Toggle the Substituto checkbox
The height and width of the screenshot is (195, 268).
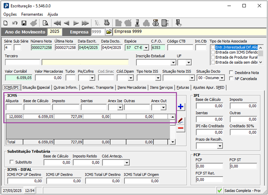tap(12, 162)
